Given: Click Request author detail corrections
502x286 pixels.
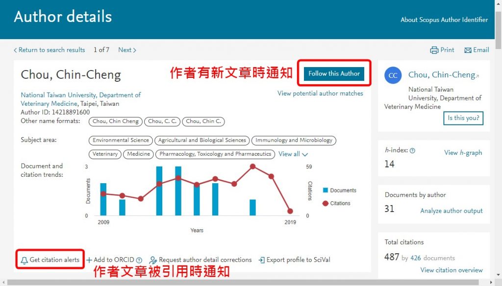Looking at the screenshot, I should click(205, 260).
